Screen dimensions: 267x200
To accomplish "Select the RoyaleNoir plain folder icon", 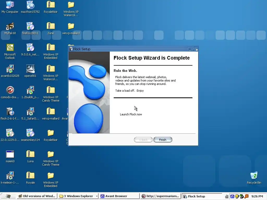I will [51, 135].
